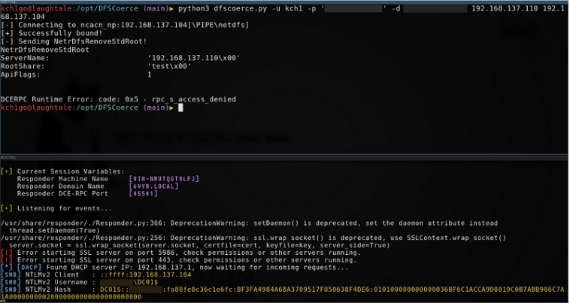The width and height of the screenshot is (570, 303).
Task: Click the 'ServerName:' label
Action: (x=25, y=58)
